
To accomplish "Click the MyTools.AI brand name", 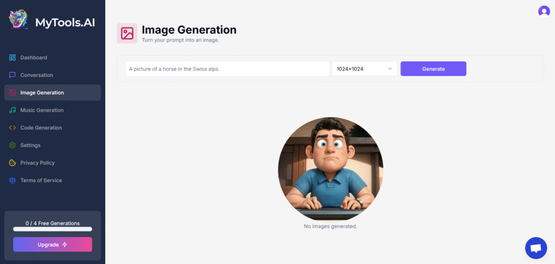I will [65, 22].
